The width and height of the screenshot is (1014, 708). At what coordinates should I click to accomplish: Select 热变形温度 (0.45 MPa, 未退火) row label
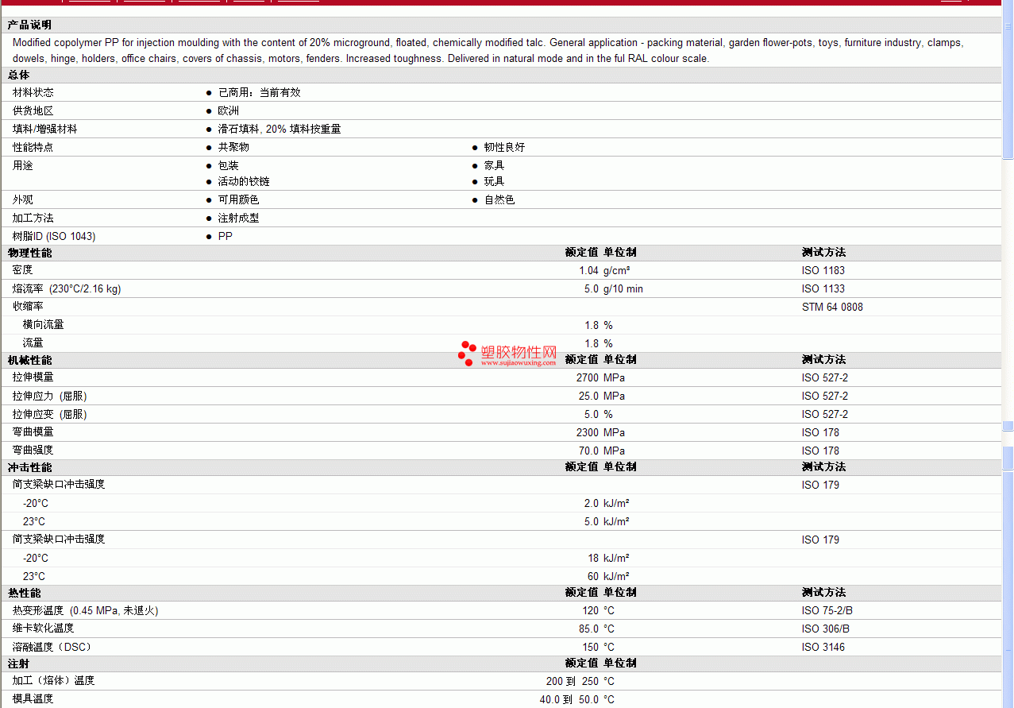tap(86, 610)
